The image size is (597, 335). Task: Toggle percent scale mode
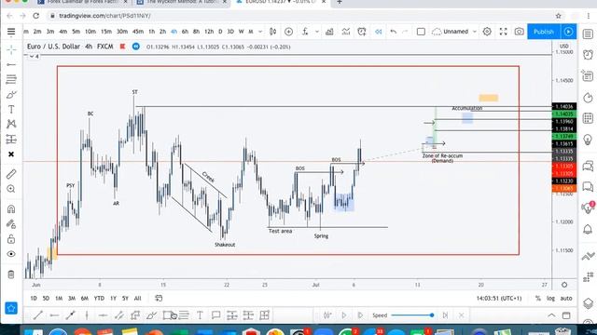coord(538,299)
